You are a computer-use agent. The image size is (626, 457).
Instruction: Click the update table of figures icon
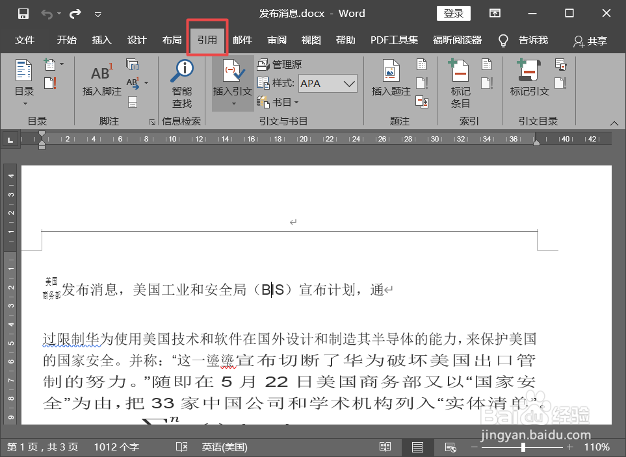click(422, 83)
